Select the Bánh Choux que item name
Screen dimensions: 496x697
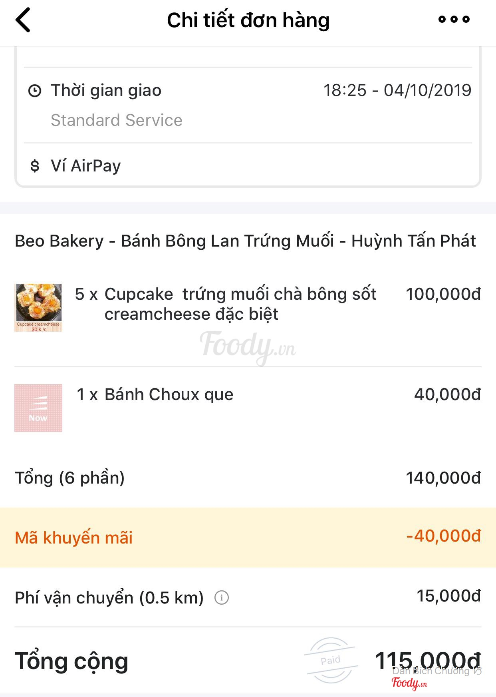169,394
